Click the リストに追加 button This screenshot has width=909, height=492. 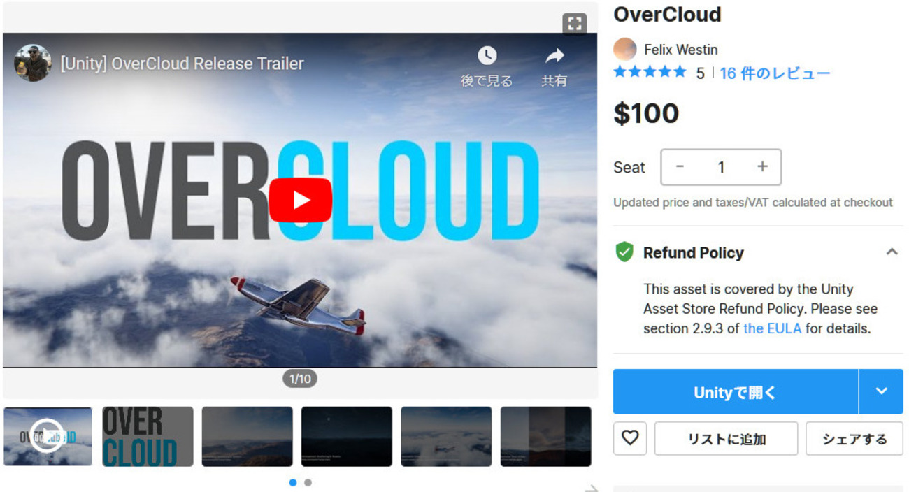pyautogui.click(x=726, y=438)
